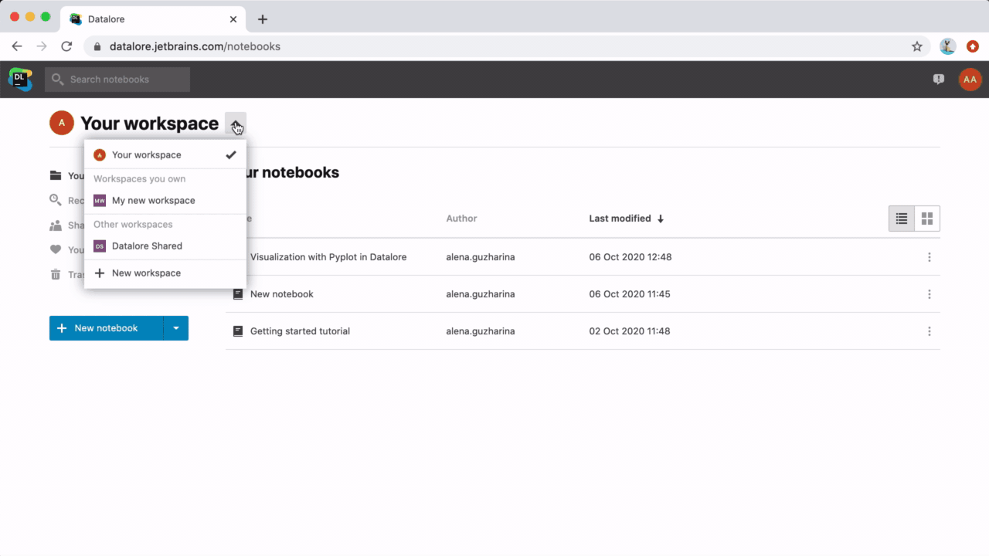The image size is (989, 556).
Task: Open the Chrome profile picture
Action: 948,46
